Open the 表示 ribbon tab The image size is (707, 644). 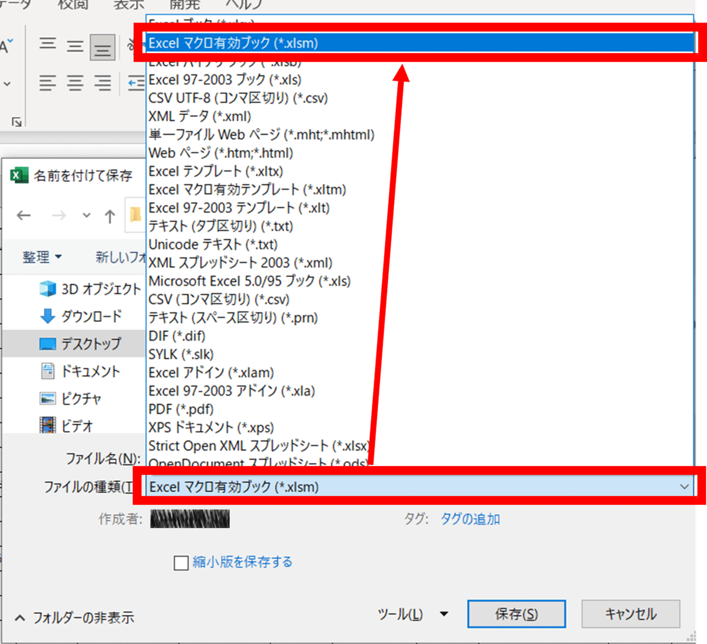point(129,5)
